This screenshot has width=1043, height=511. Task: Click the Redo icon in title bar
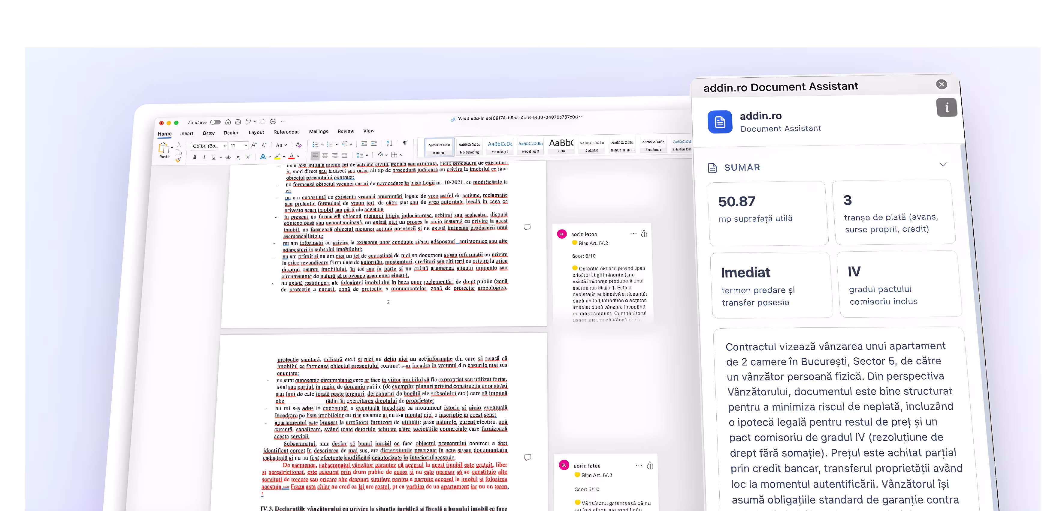263,121
